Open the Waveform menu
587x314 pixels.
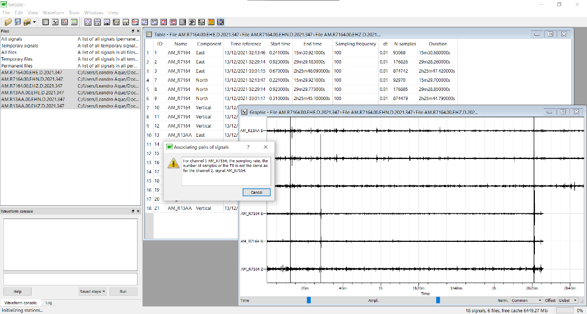click(x=53, y=12)
